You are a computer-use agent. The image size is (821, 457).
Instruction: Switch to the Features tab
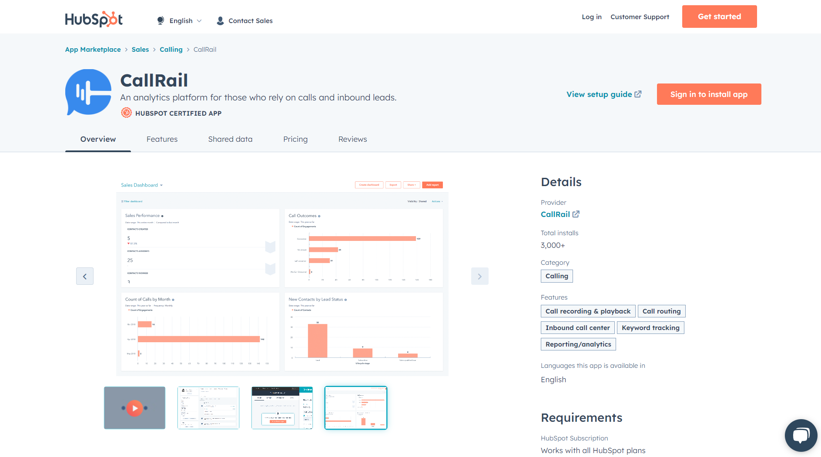[162, 139]
